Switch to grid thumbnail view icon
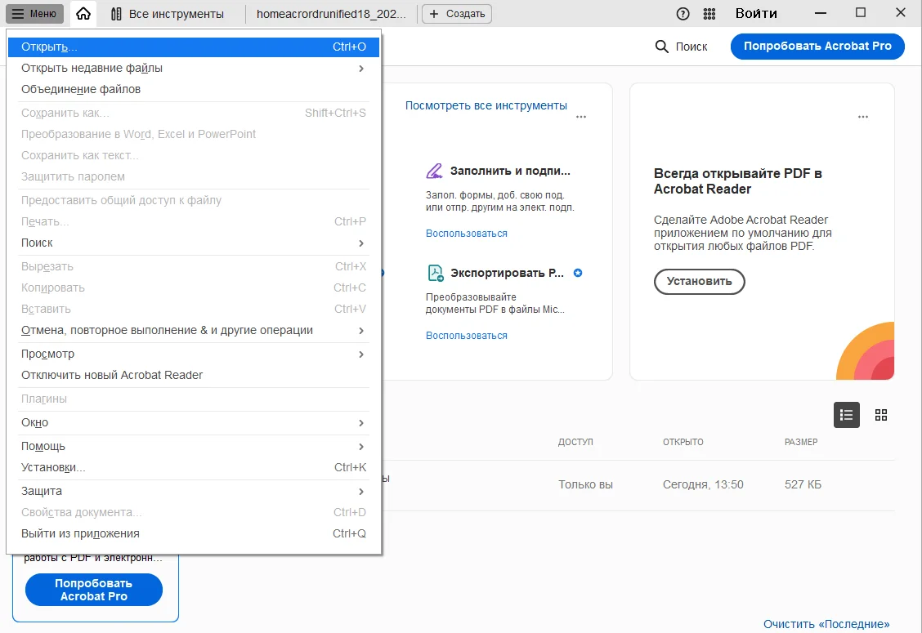The height and width of the screenshot is (633, 922). [880, 415]
